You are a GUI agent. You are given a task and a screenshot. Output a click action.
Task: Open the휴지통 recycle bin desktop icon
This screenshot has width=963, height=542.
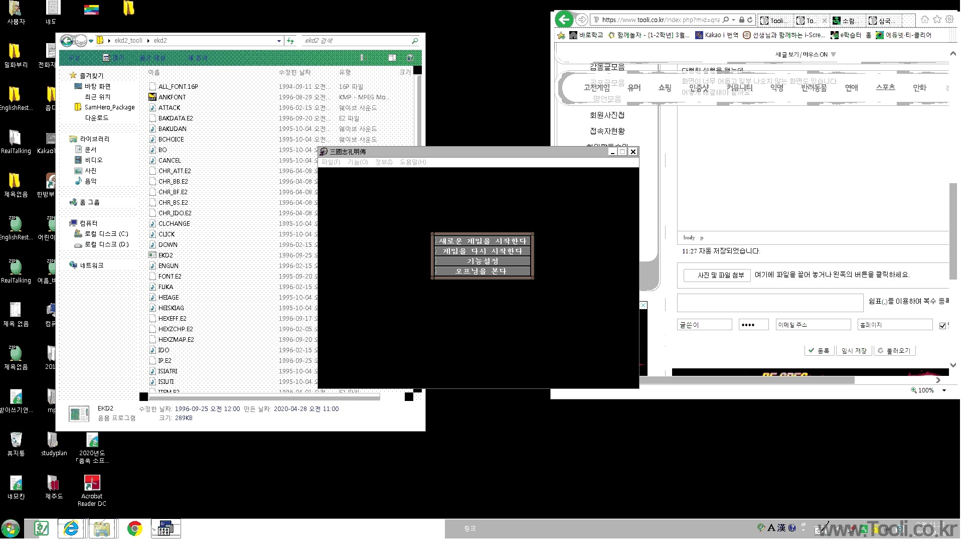[x=16, y=444]
